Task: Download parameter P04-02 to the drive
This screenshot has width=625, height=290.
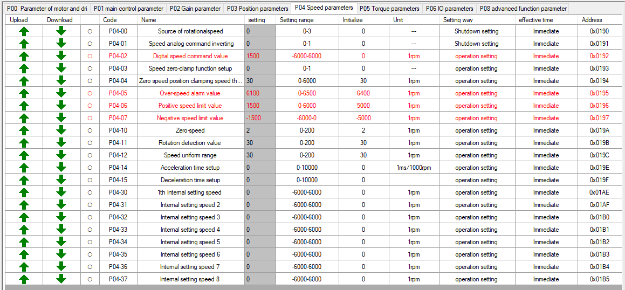Action: coord(61,56)
